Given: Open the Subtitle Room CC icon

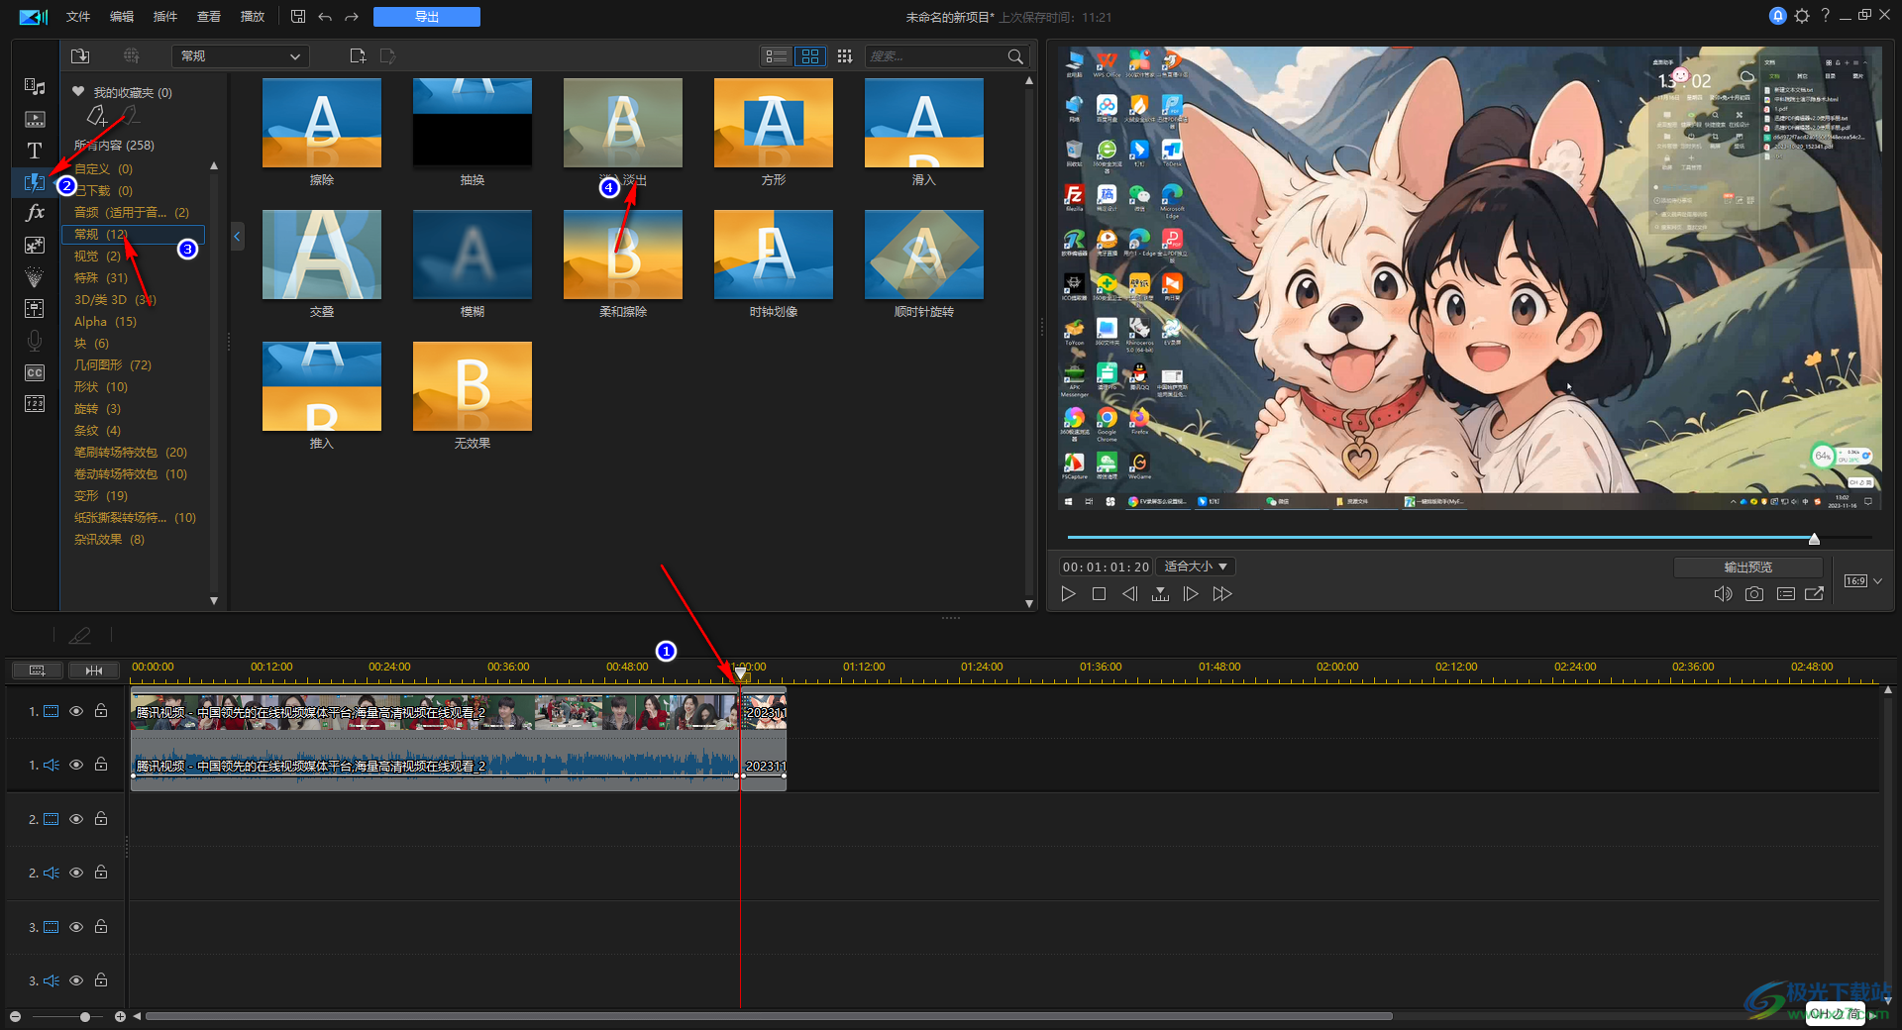Looking at the screenshot, I should point(35,372).
